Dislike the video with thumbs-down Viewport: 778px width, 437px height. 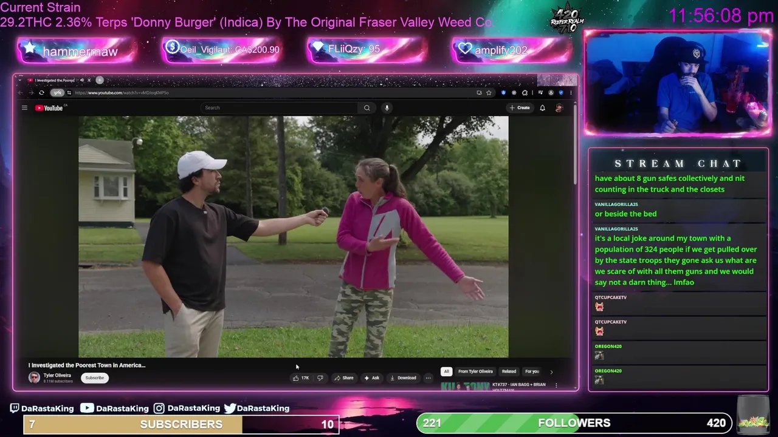320,378
